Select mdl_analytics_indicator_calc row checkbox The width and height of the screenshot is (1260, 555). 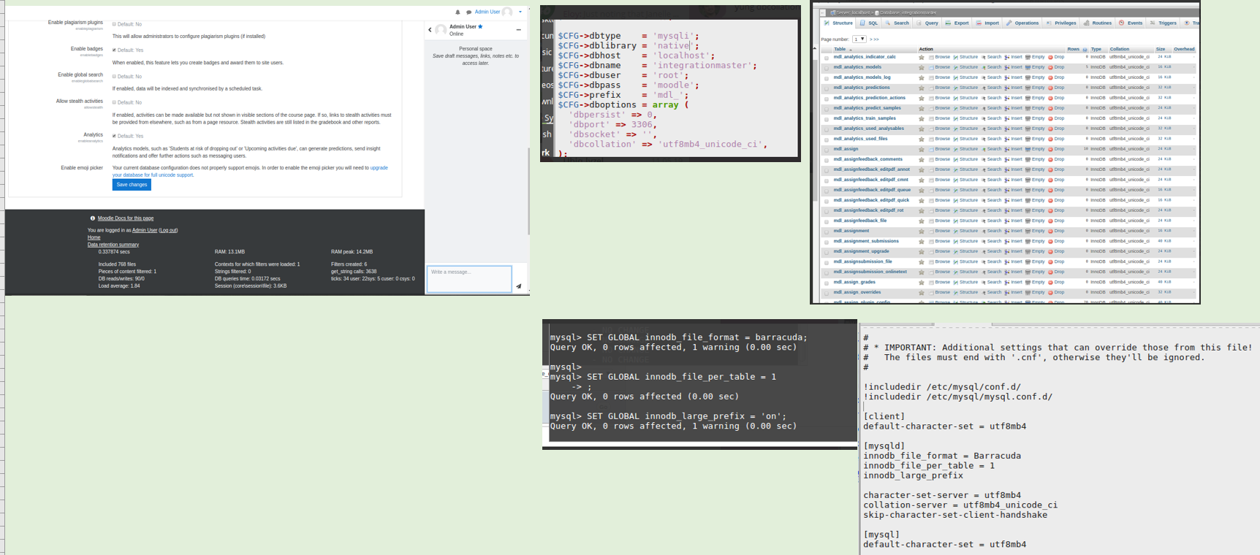[x=827, y=58]
